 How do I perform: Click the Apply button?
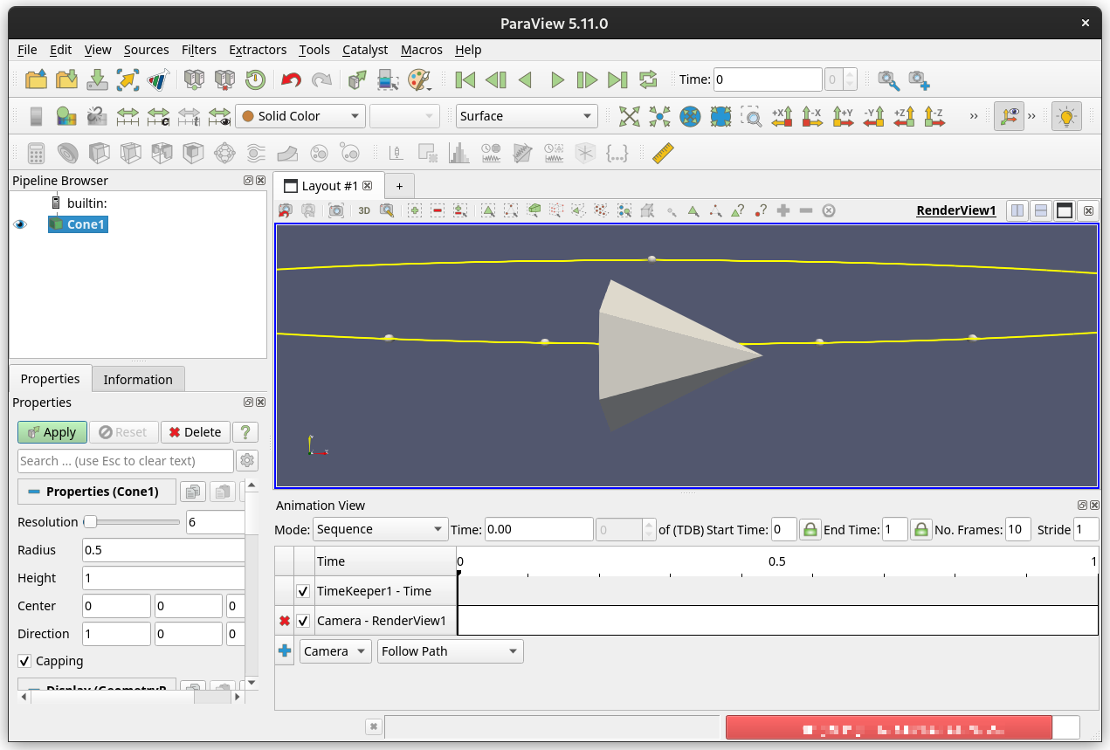52,432
